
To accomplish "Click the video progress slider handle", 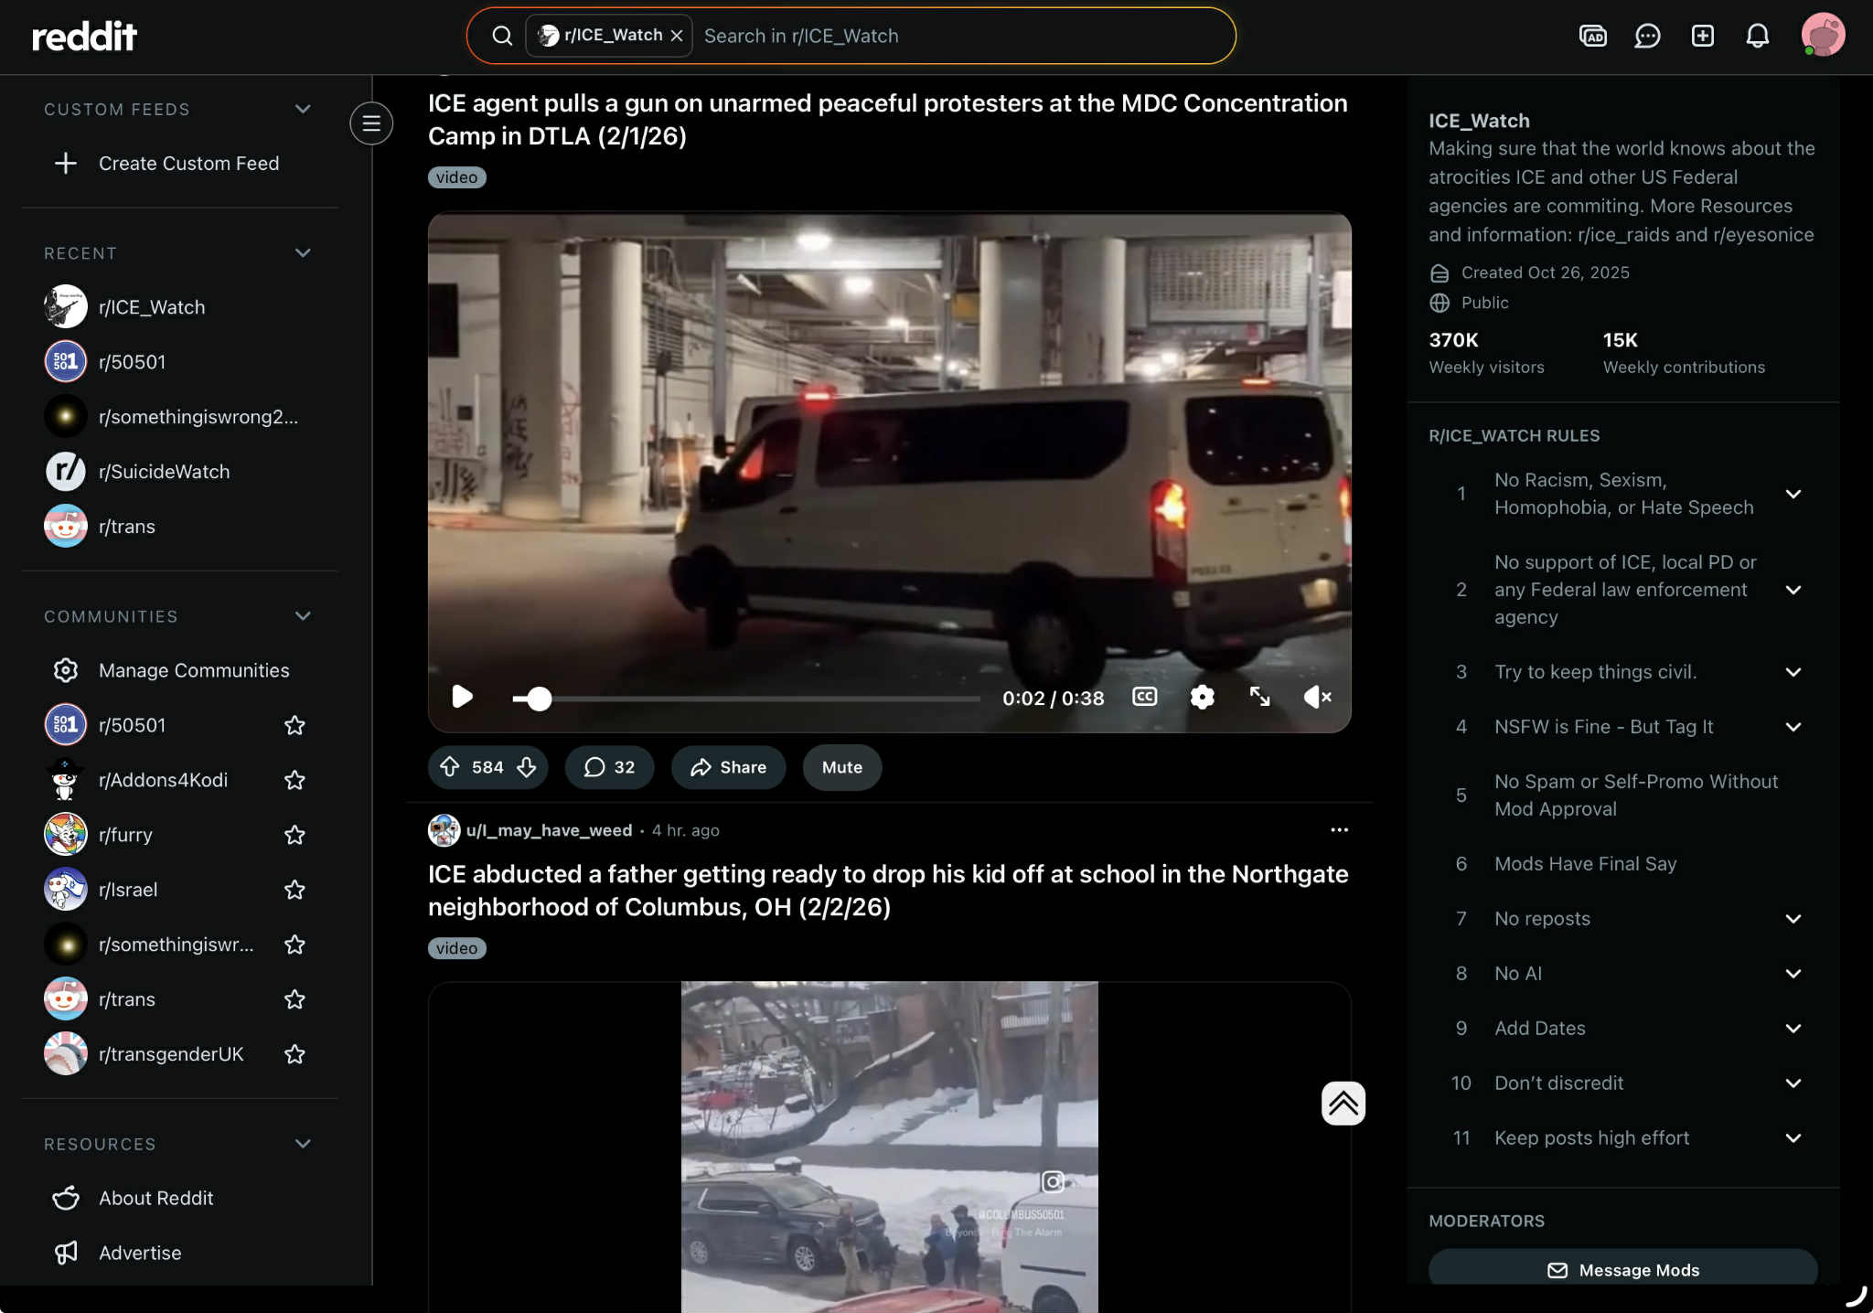I will coord(540,699).
